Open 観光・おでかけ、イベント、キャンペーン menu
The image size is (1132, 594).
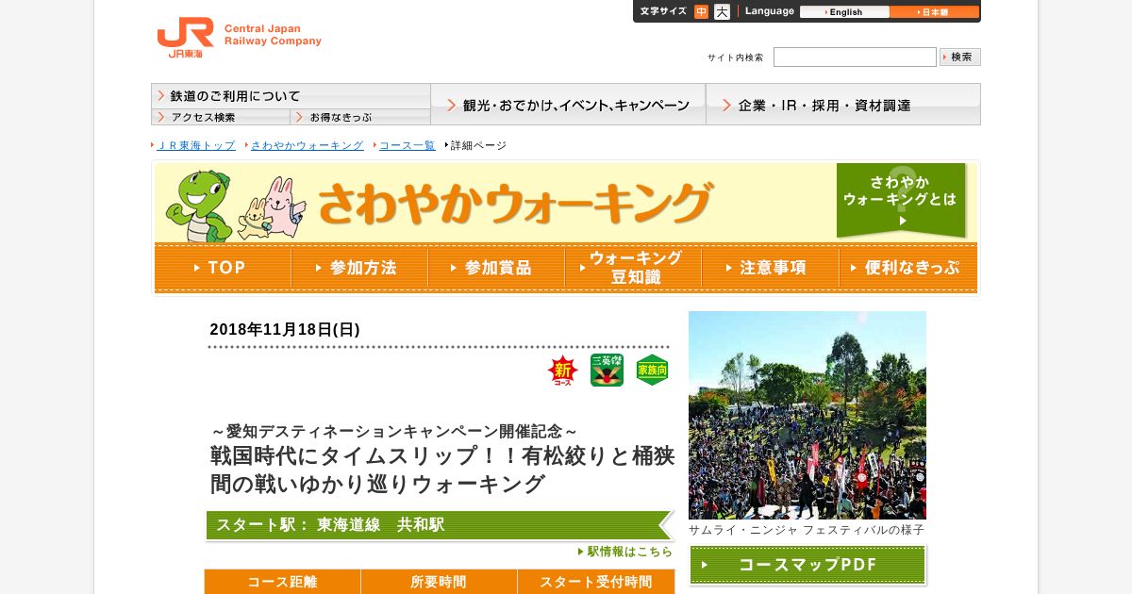tap(568, 105)
